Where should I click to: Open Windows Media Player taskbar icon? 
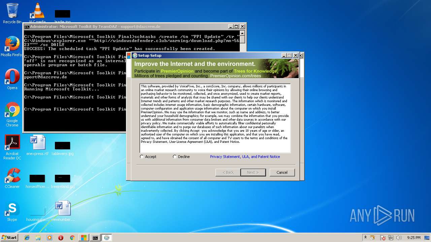click(49, 238)
